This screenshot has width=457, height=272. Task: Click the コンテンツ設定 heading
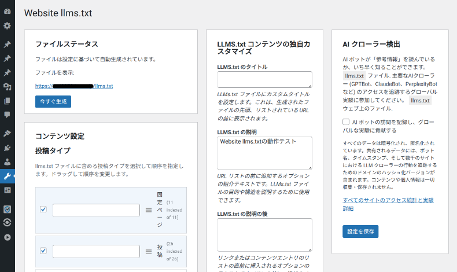tap(60, 136)
